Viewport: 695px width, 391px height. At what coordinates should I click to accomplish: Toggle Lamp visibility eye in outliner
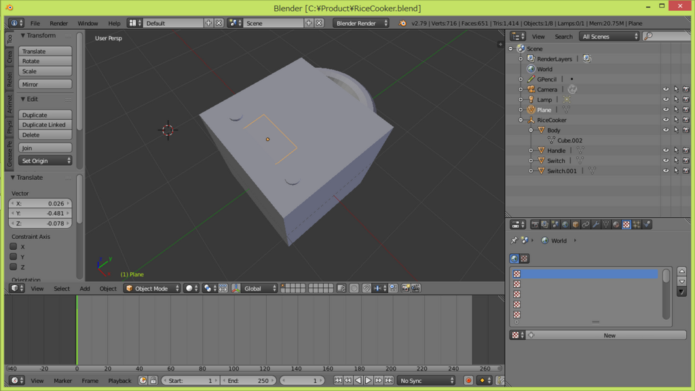[x=666, y=100]
